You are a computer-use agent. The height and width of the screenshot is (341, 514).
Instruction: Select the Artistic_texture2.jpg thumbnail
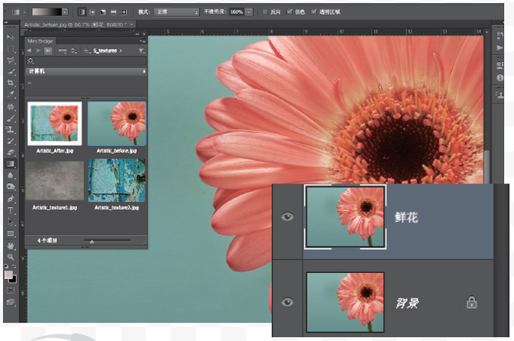[x=117, y=180]
